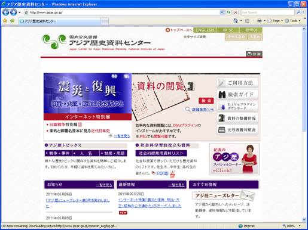Click the address bar with jacar.go.jp URL
The width and height of the screenshot is (308, 230).
tap(122, 13)
